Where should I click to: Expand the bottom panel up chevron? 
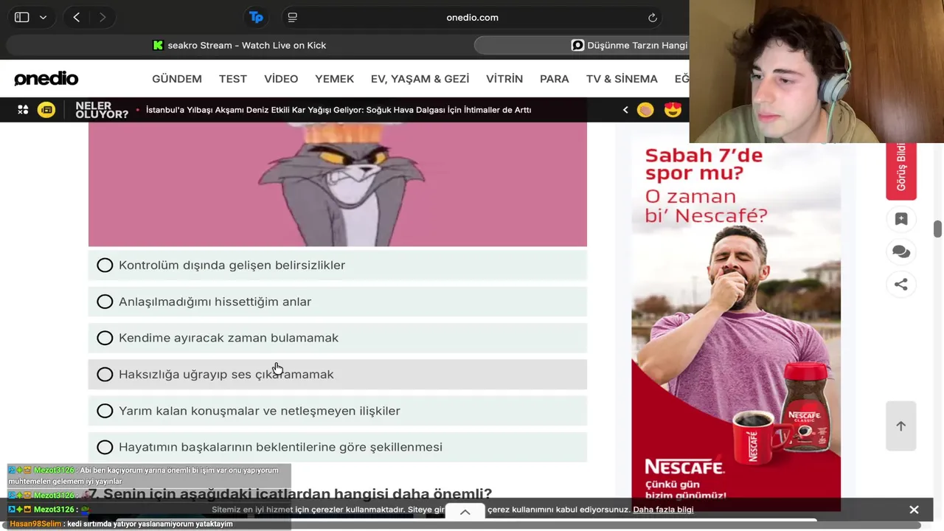465,512
